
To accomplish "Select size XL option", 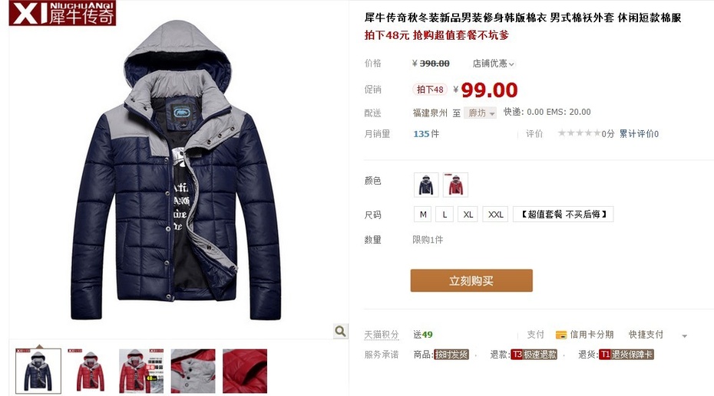I will click(468, 214).
